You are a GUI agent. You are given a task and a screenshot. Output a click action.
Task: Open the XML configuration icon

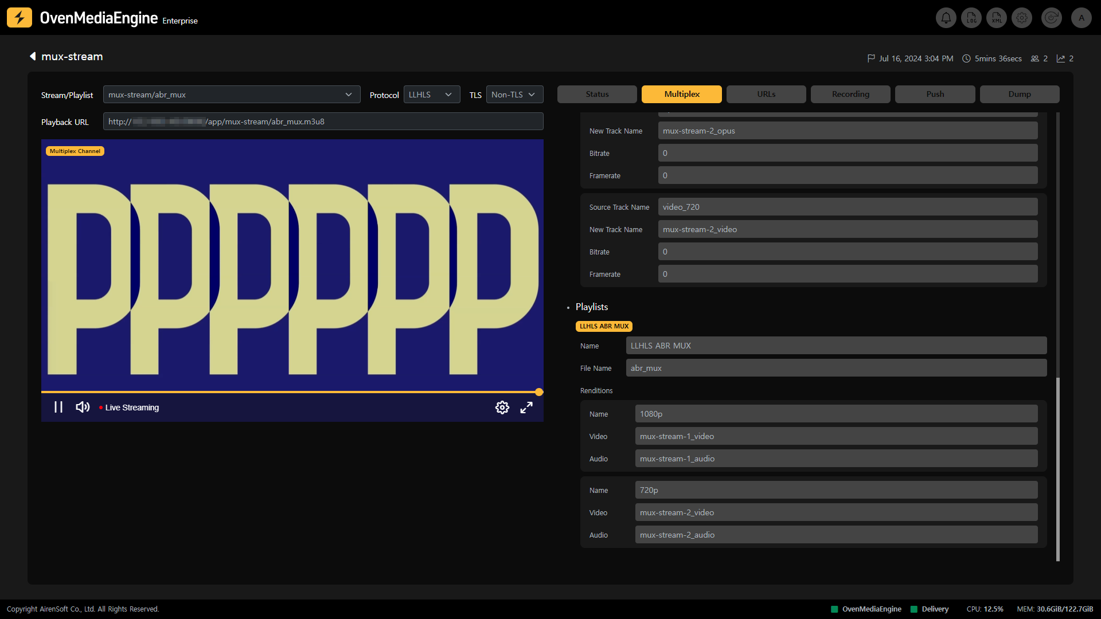tap(997, 18)
